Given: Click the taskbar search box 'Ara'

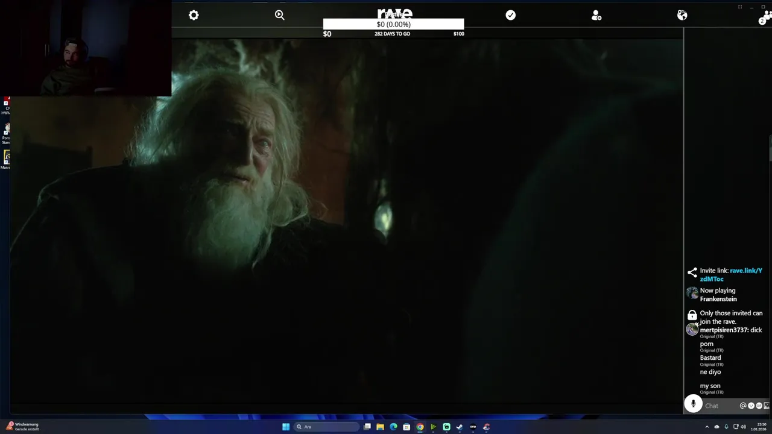Looking at the screenshot, I should (325, 427).
